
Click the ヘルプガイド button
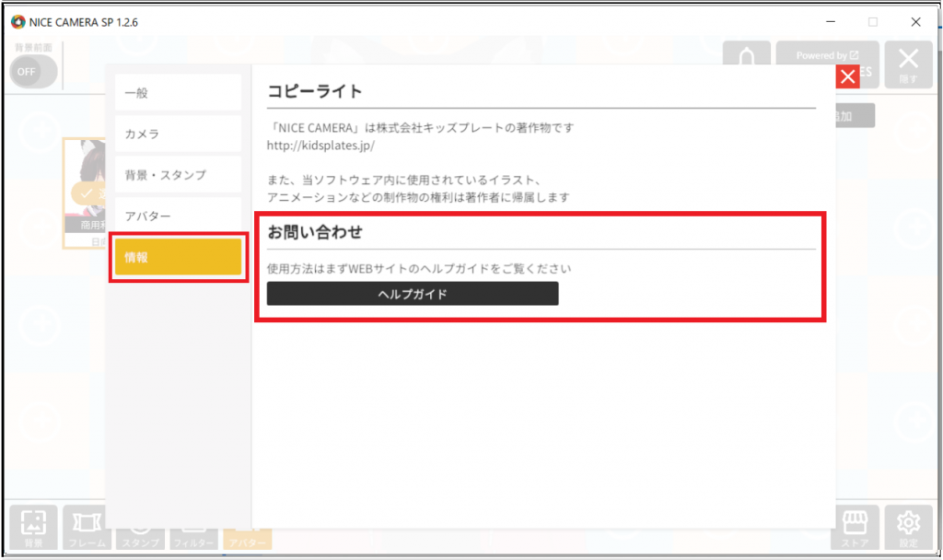(413, 294)
